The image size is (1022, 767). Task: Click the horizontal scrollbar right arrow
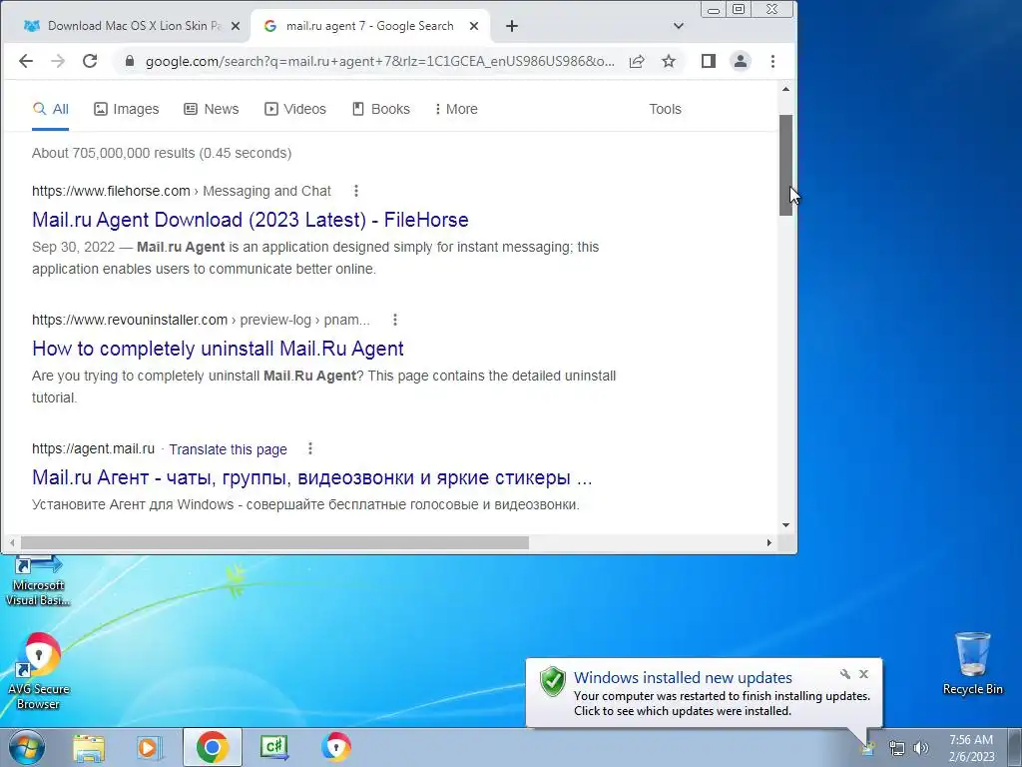[769, 542]
